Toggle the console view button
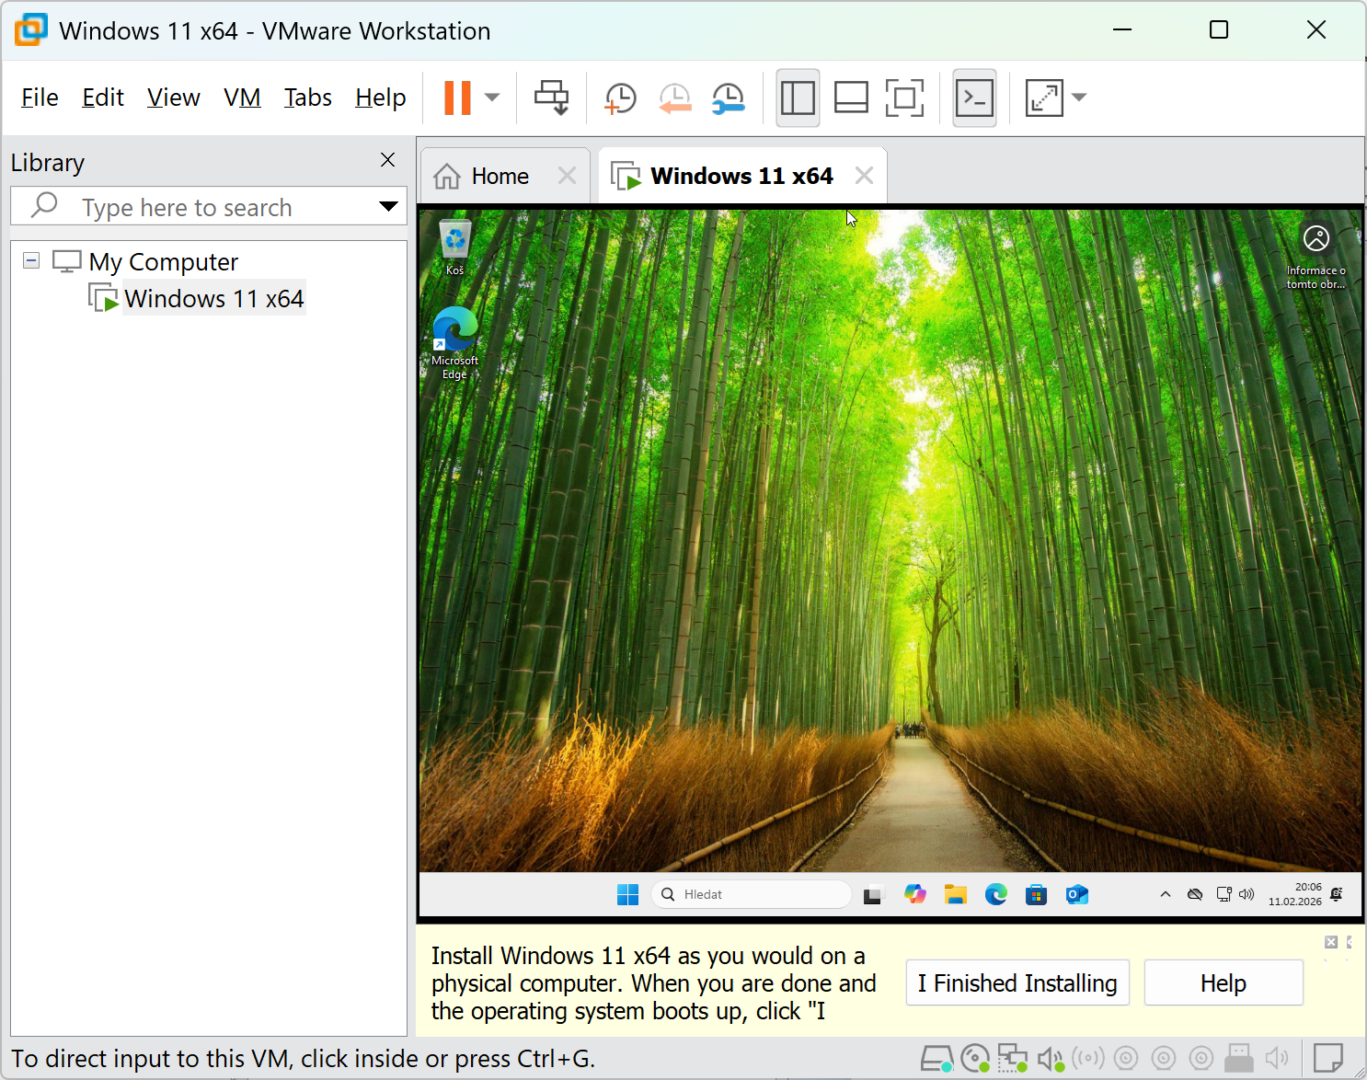 pos(974,98)
